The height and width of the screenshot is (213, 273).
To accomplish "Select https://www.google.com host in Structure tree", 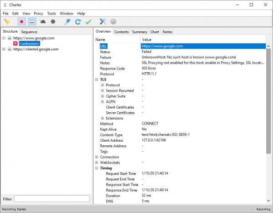I will coord(34,38).
